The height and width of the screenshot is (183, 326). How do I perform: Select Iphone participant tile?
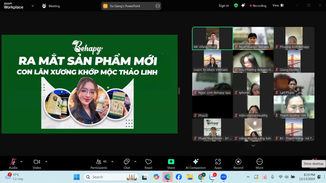click(253, 84)
